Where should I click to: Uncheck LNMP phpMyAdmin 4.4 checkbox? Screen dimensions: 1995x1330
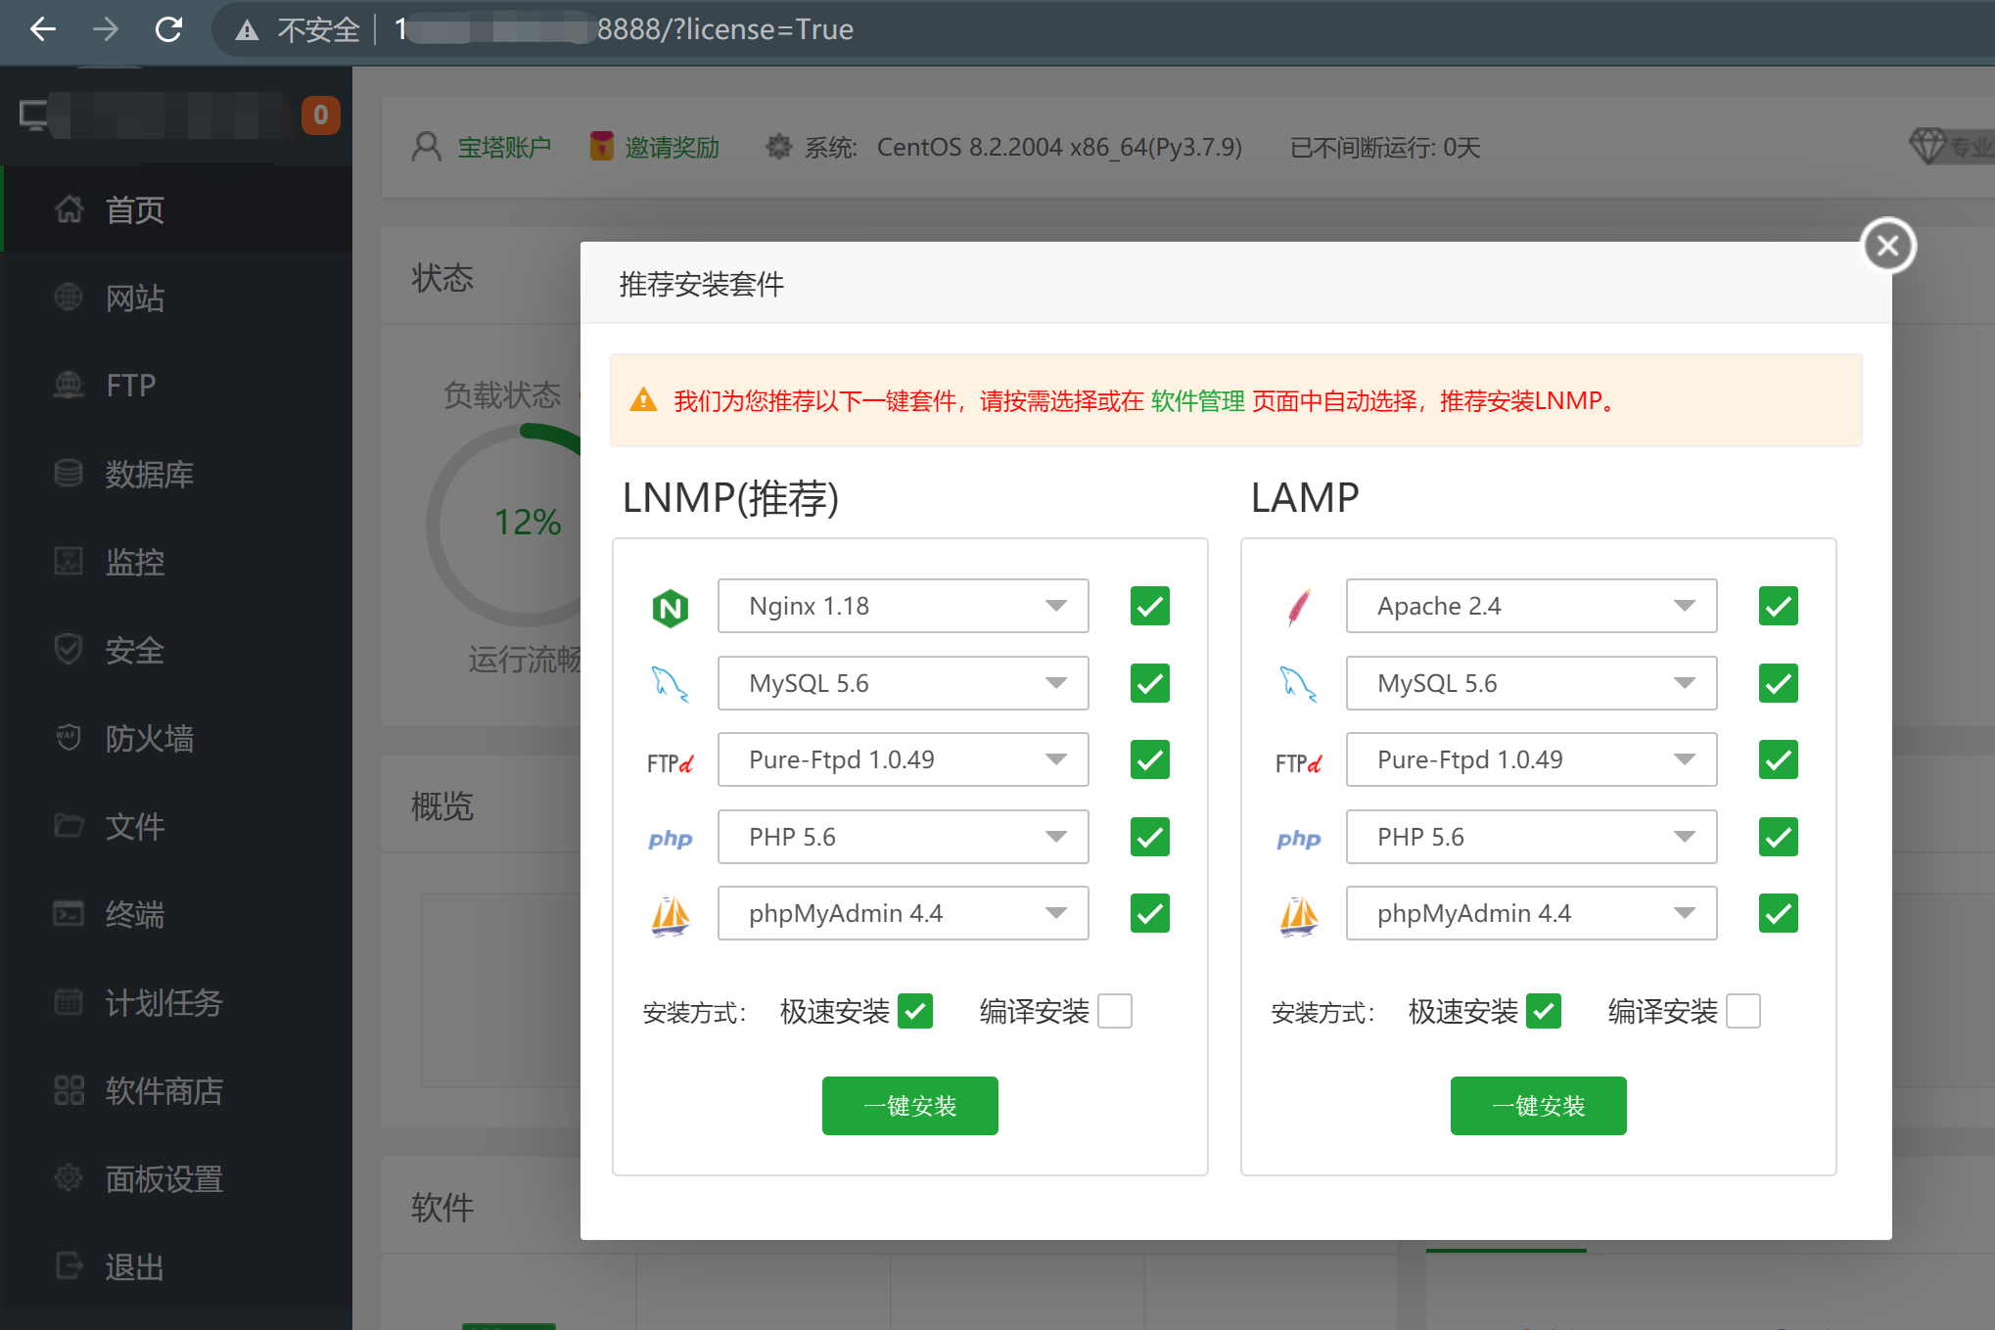click(x=1150, y=913)
